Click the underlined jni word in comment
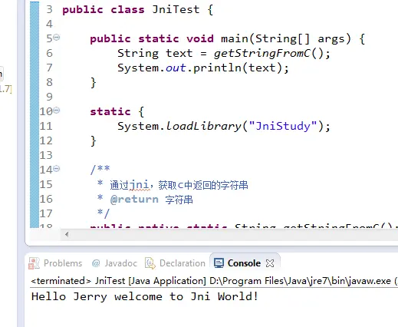The height and width of the screenshot is (327, 398). click(x=140, y=185)
